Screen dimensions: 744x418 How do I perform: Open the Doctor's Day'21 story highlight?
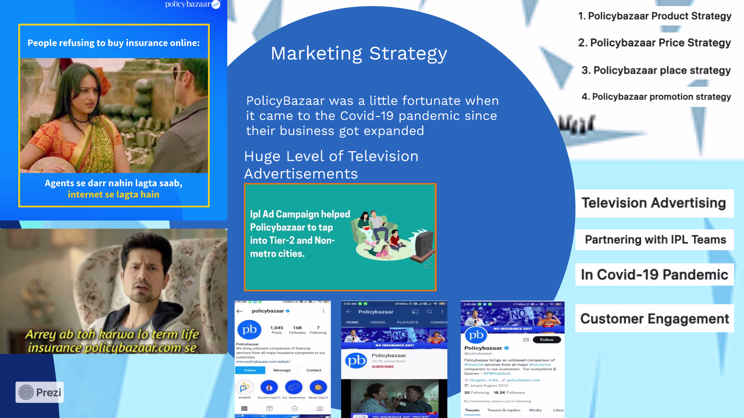(x=269, y=388)
